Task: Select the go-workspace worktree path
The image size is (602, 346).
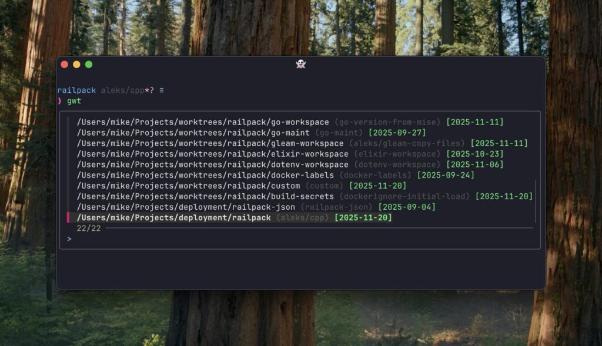Action: tap(202, 122)
